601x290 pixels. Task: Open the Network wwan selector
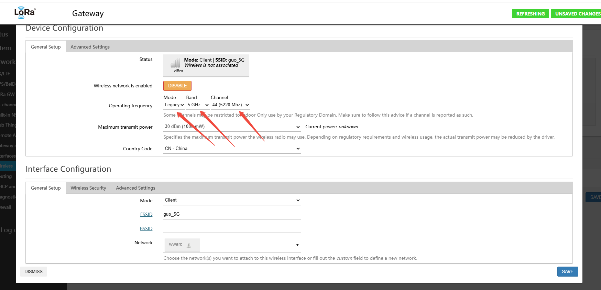click(232, 245)
